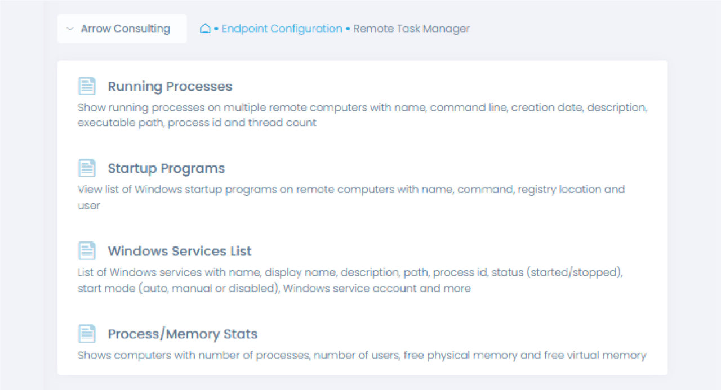Open the Running Processes report
Image resolution: width=721 pixels, height=390 pixels.
(169, 87)
